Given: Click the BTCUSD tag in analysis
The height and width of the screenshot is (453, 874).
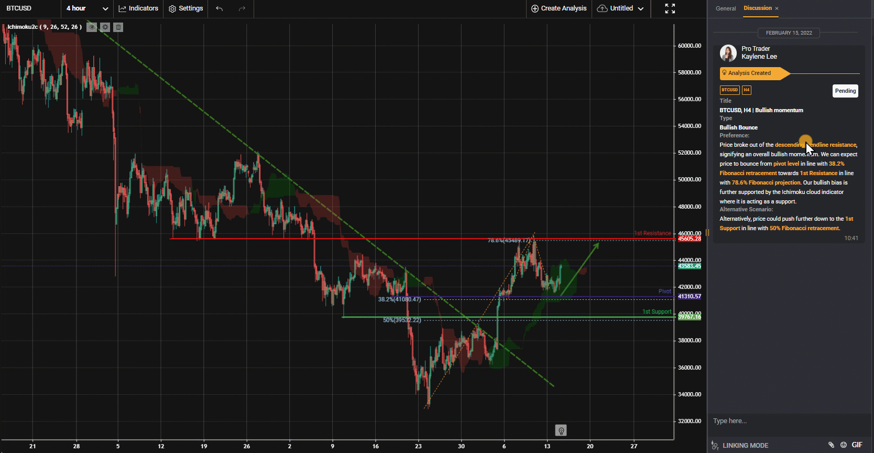Looking at the screenshot, I should click(729, 90).
